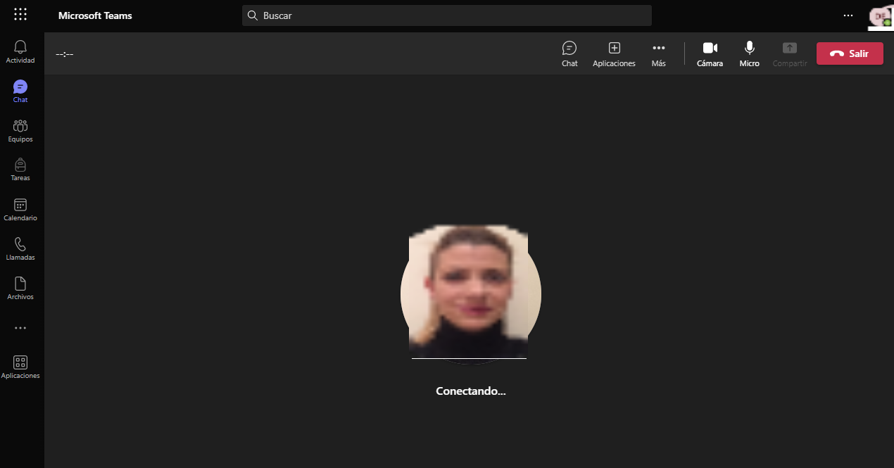Leave the call with Salir

850,53
